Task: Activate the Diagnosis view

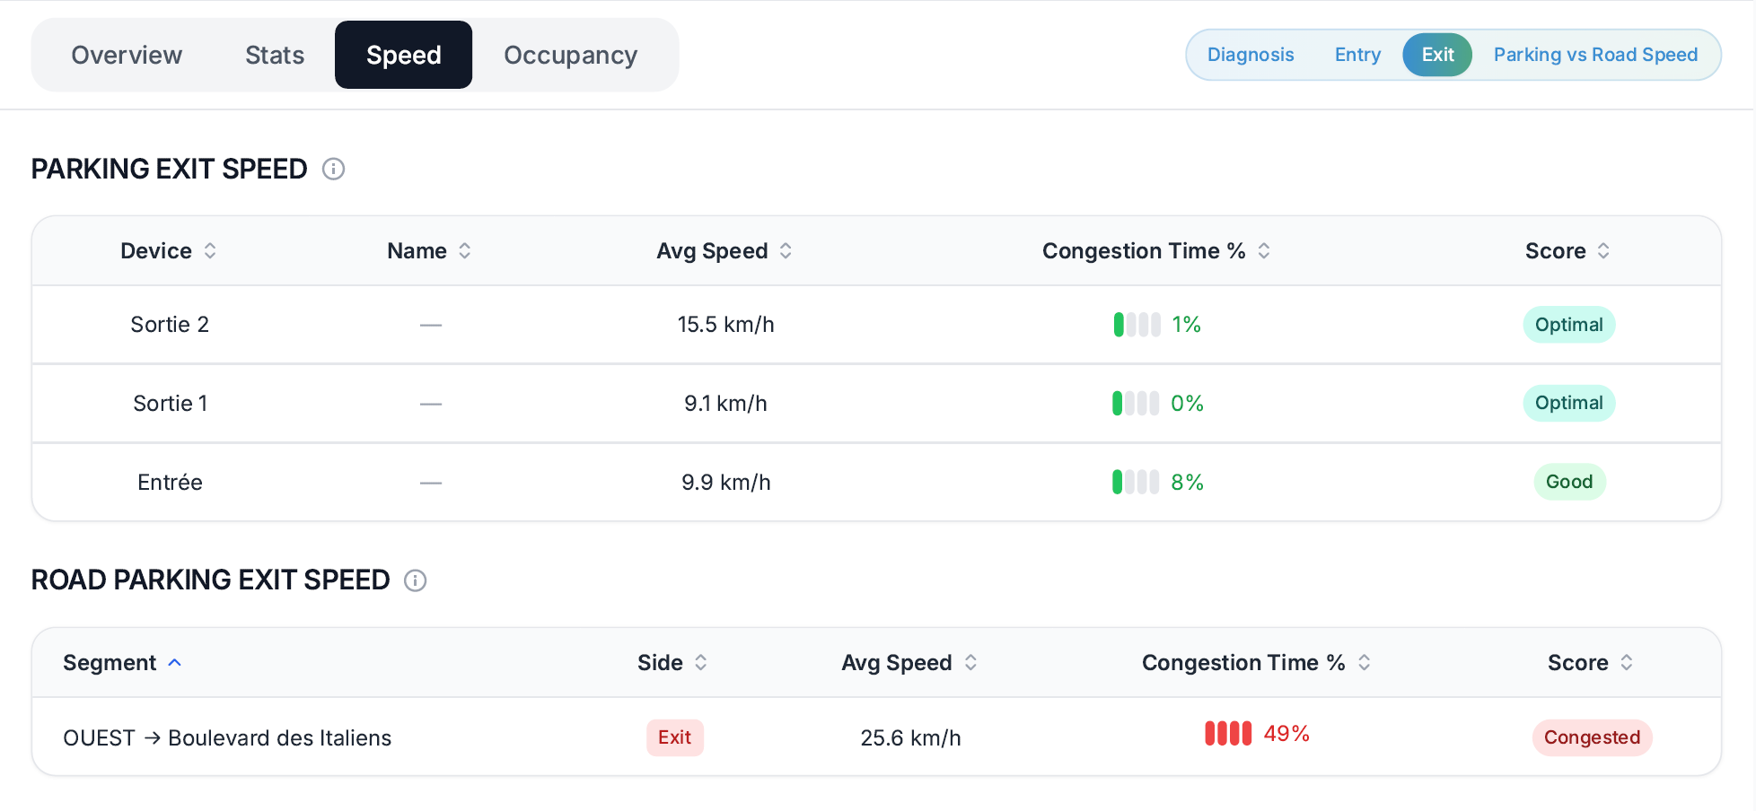Action: 1251,55
